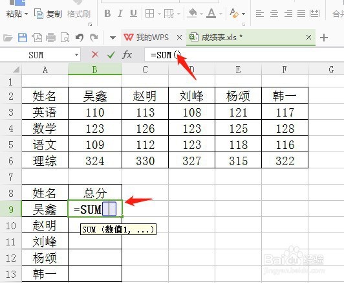Select column A header
Viewport: 344px width, 283px height.
pyautogui.click(x=45, y=69)
